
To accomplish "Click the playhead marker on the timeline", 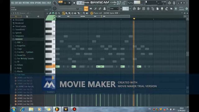I will [x=134, y=19].
